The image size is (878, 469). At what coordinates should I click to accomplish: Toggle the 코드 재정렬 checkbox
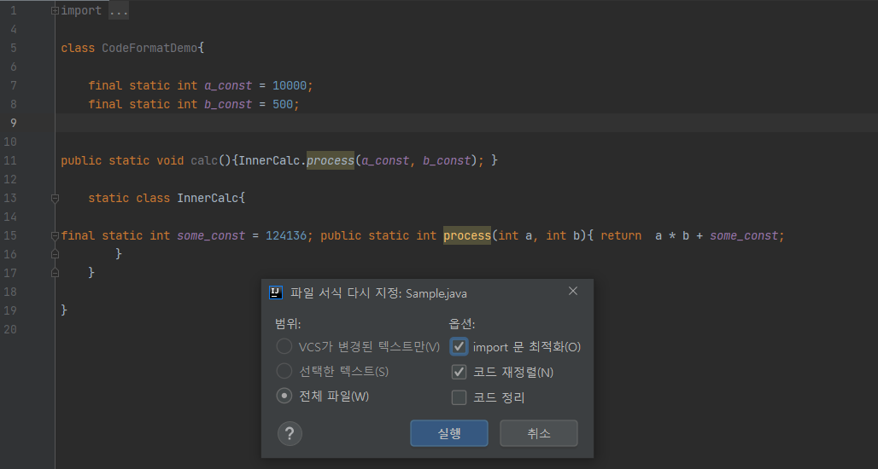[459, 372]
